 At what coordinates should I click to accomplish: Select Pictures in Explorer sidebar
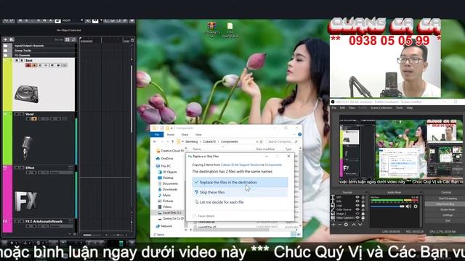(x=166, y=201)
